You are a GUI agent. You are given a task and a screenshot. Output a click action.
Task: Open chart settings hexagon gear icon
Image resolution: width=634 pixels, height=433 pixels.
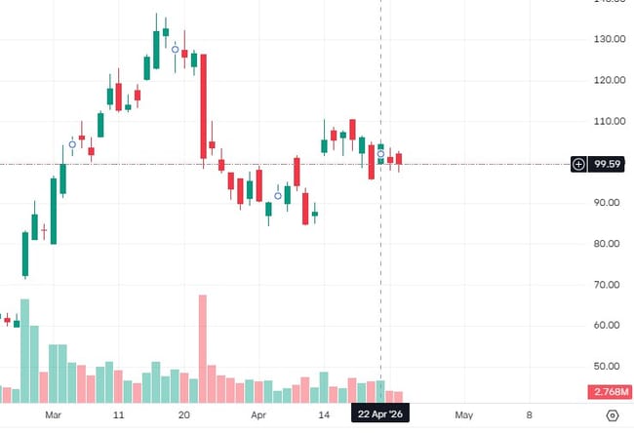612,415
